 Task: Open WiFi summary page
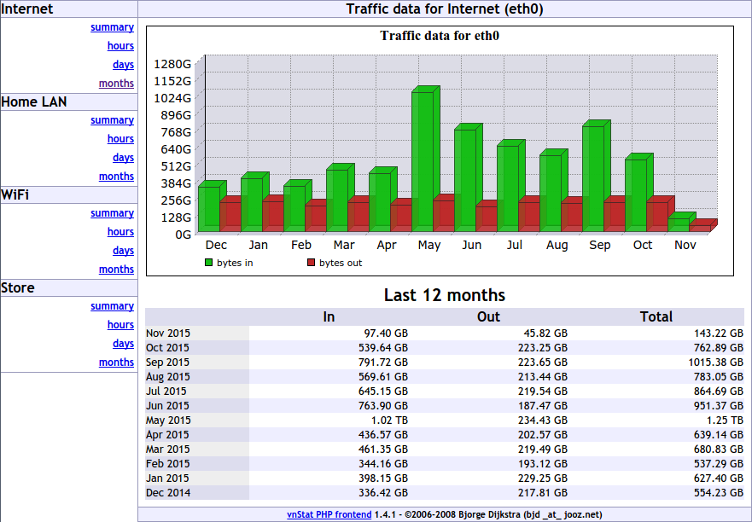coord(112,213)
